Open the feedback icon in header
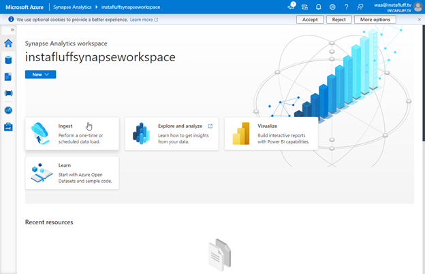Viewport: 425px width, 274px height. click(x=360, y=7)
